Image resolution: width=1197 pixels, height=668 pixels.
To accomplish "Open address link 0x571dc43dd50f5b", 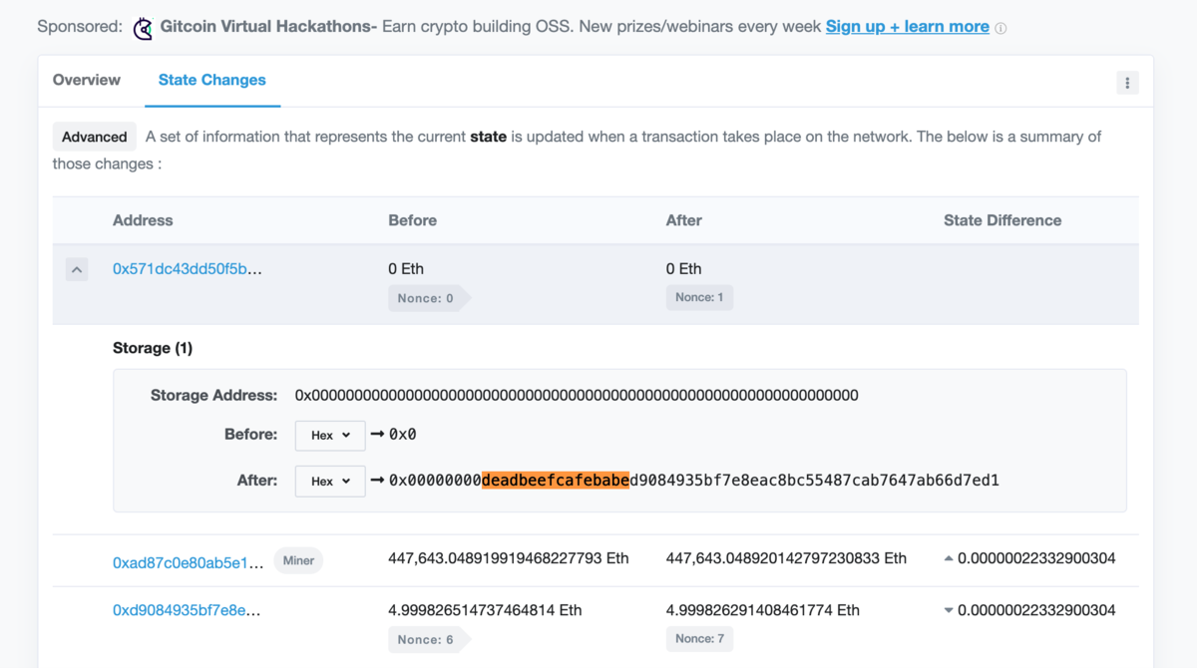I will coord(180,268).
